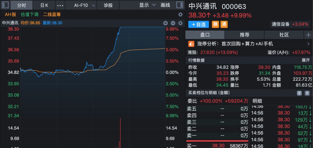Click the 买一 38.30 bid row

[217, 146]
